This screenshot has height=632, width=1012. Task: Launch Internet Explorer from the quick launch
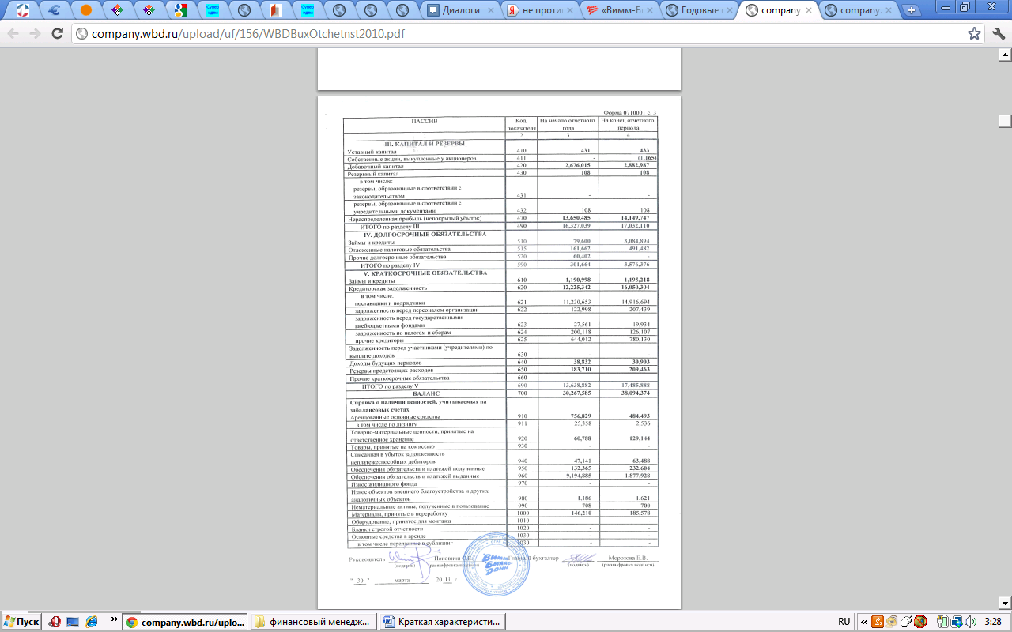(x=91, y=622)
